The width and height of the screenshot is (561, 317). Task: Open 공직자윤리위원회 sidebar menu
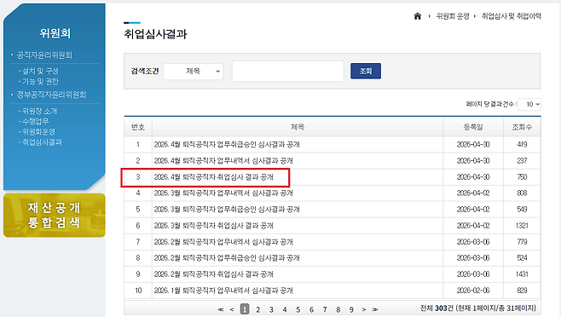pos(44,55)
